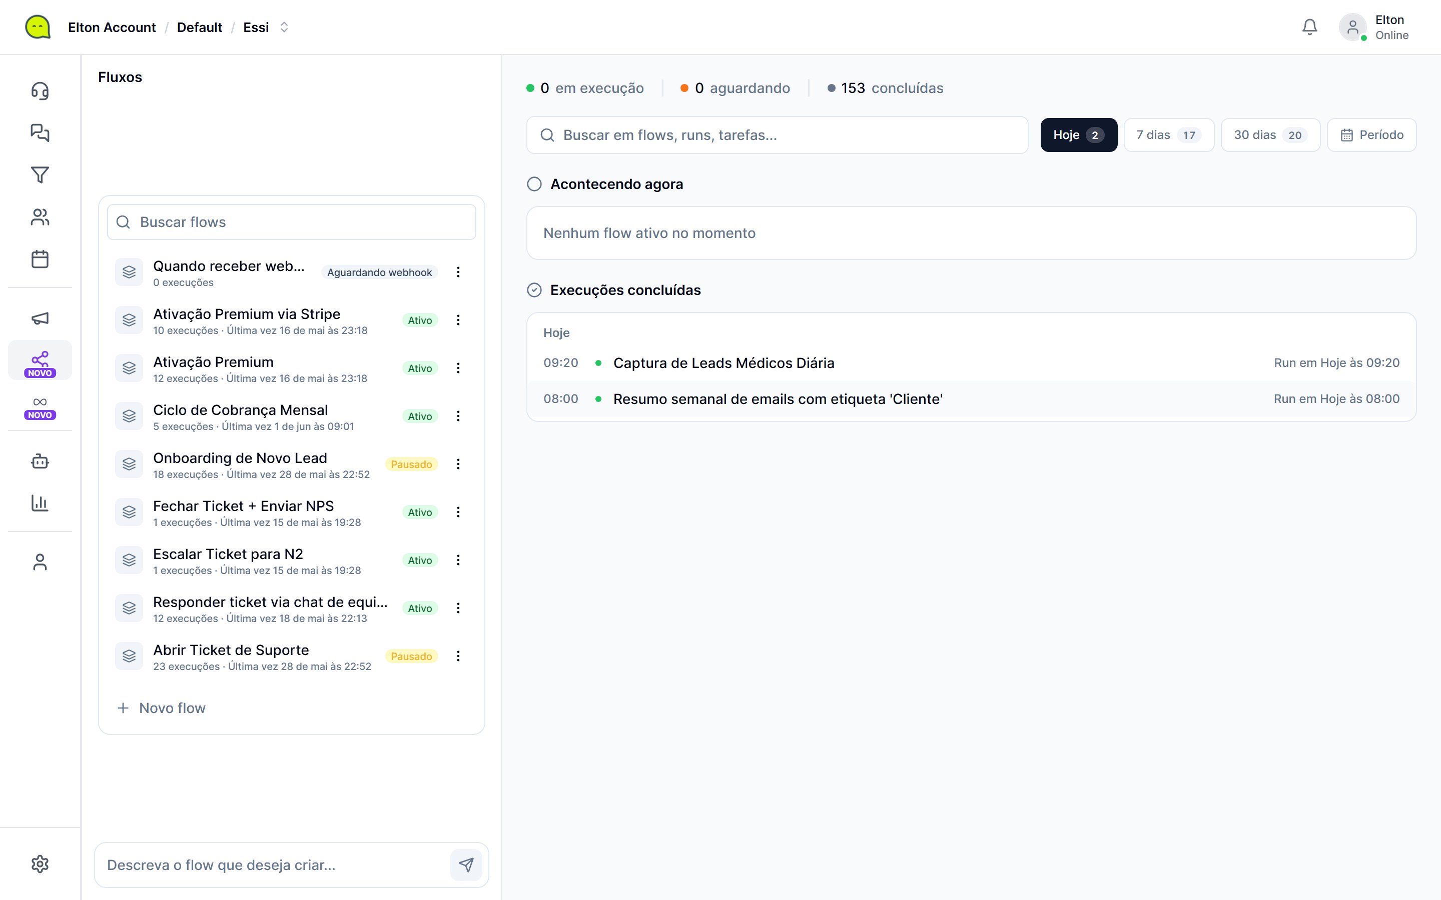Open the calendar icon in sidebar
This screenshot has height=900, width=1441.
[40, 259]
